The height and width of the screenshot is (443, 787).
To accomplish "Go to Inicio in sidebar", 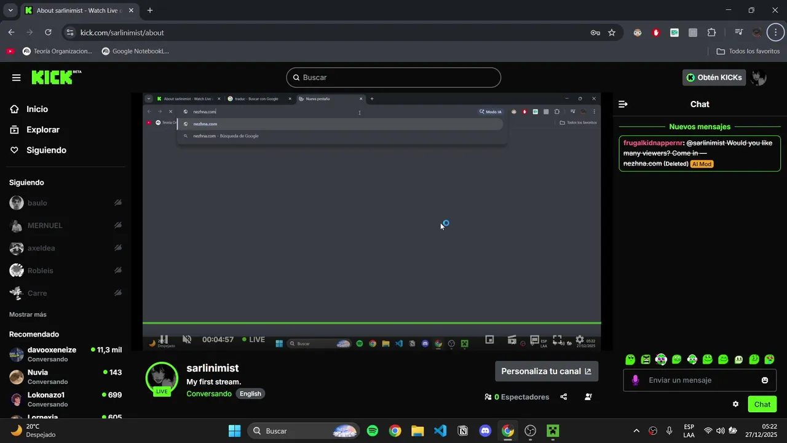I will tap(37, 109).
